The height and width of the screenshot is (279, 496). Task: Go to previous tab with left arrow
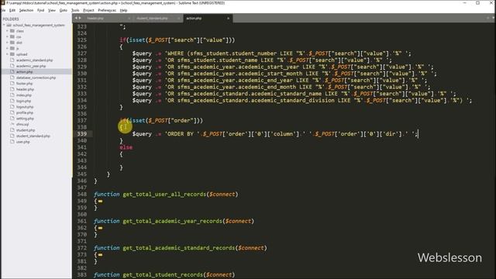76,19
